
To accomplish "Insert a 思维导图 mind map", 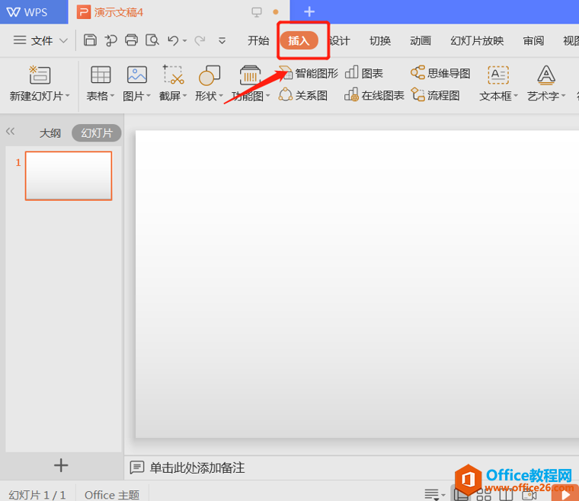I will (440, 73).
